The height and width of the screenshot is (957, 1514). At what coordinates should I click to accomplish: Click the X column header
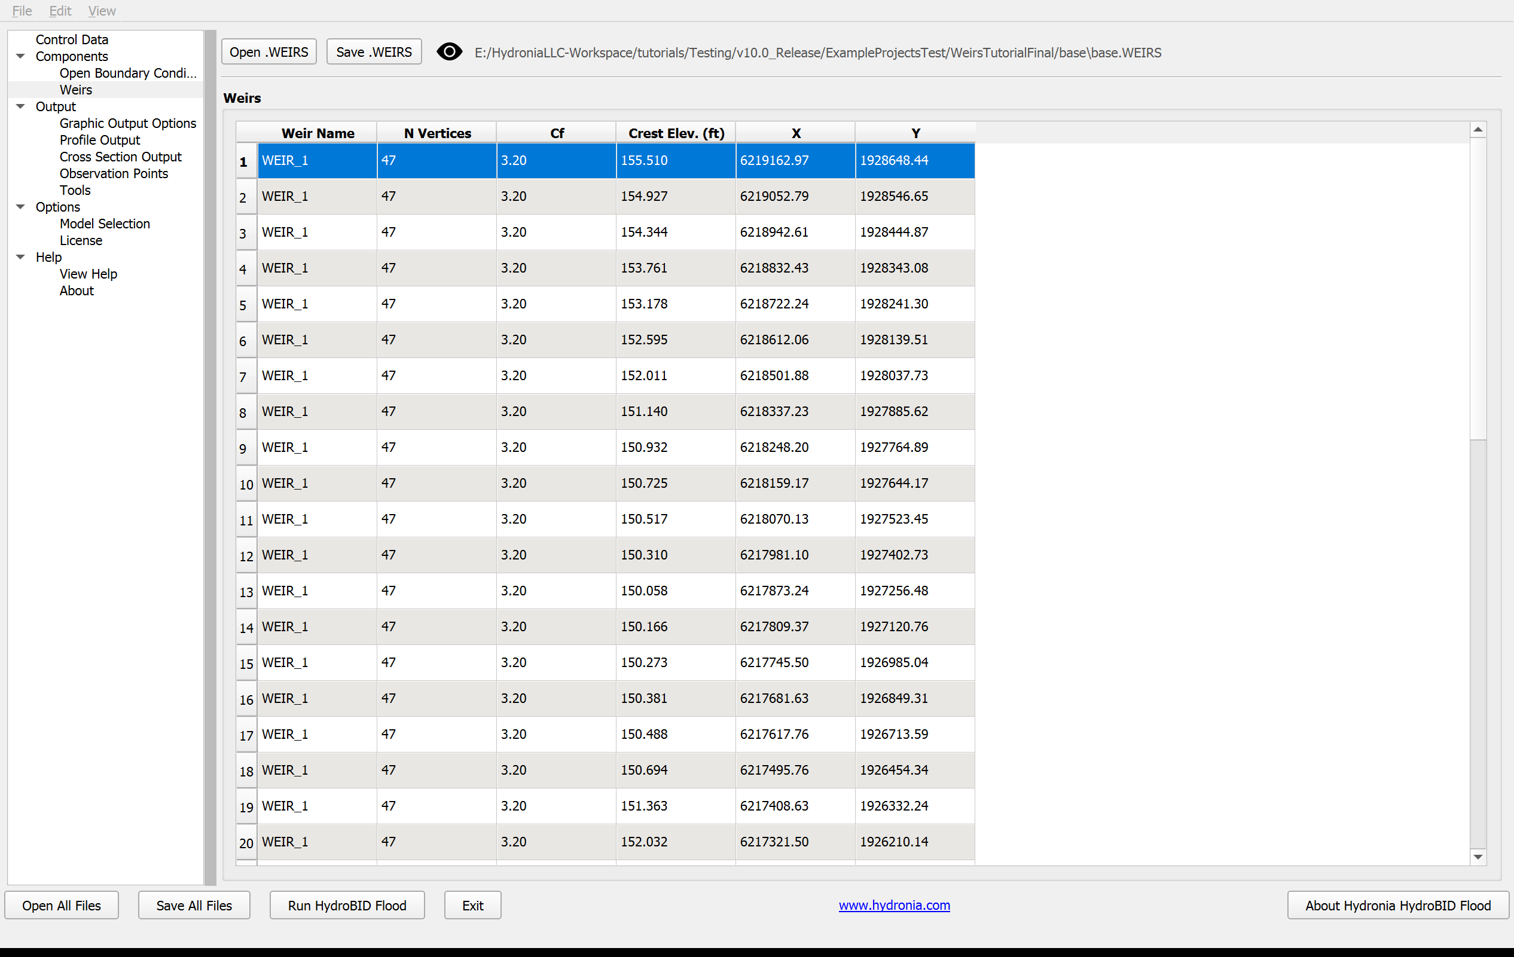pos(795,133)
